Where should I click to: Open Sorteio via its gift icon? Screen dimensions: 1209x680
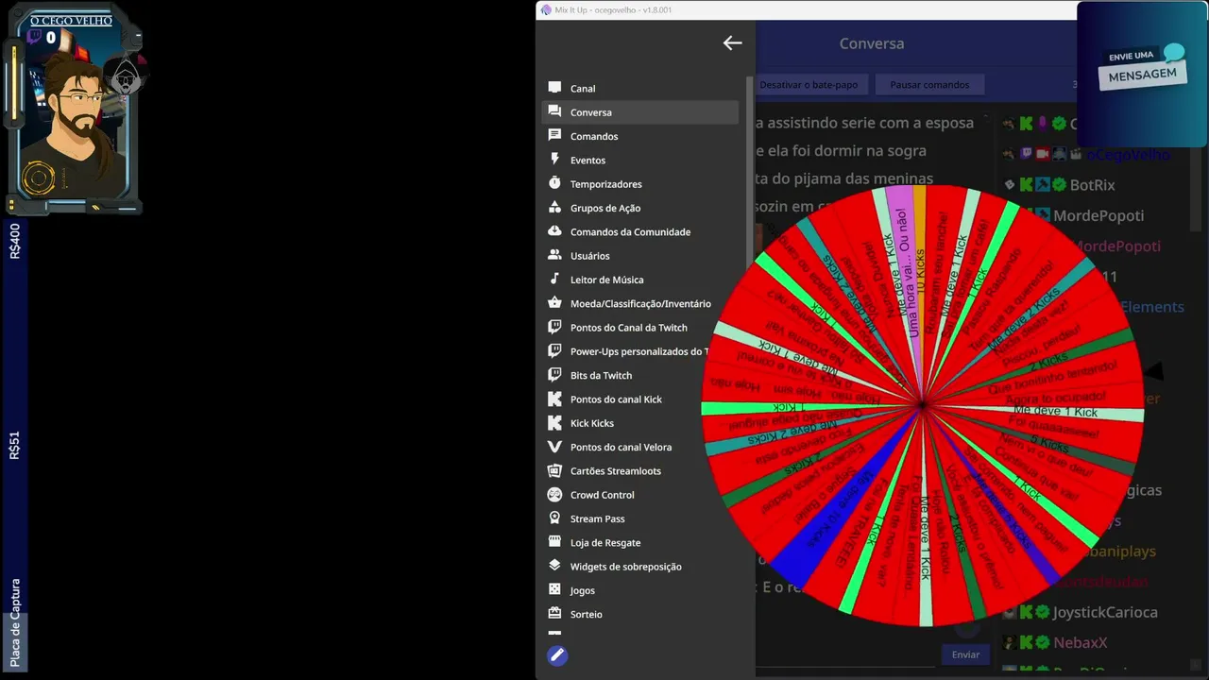(554, 614)
